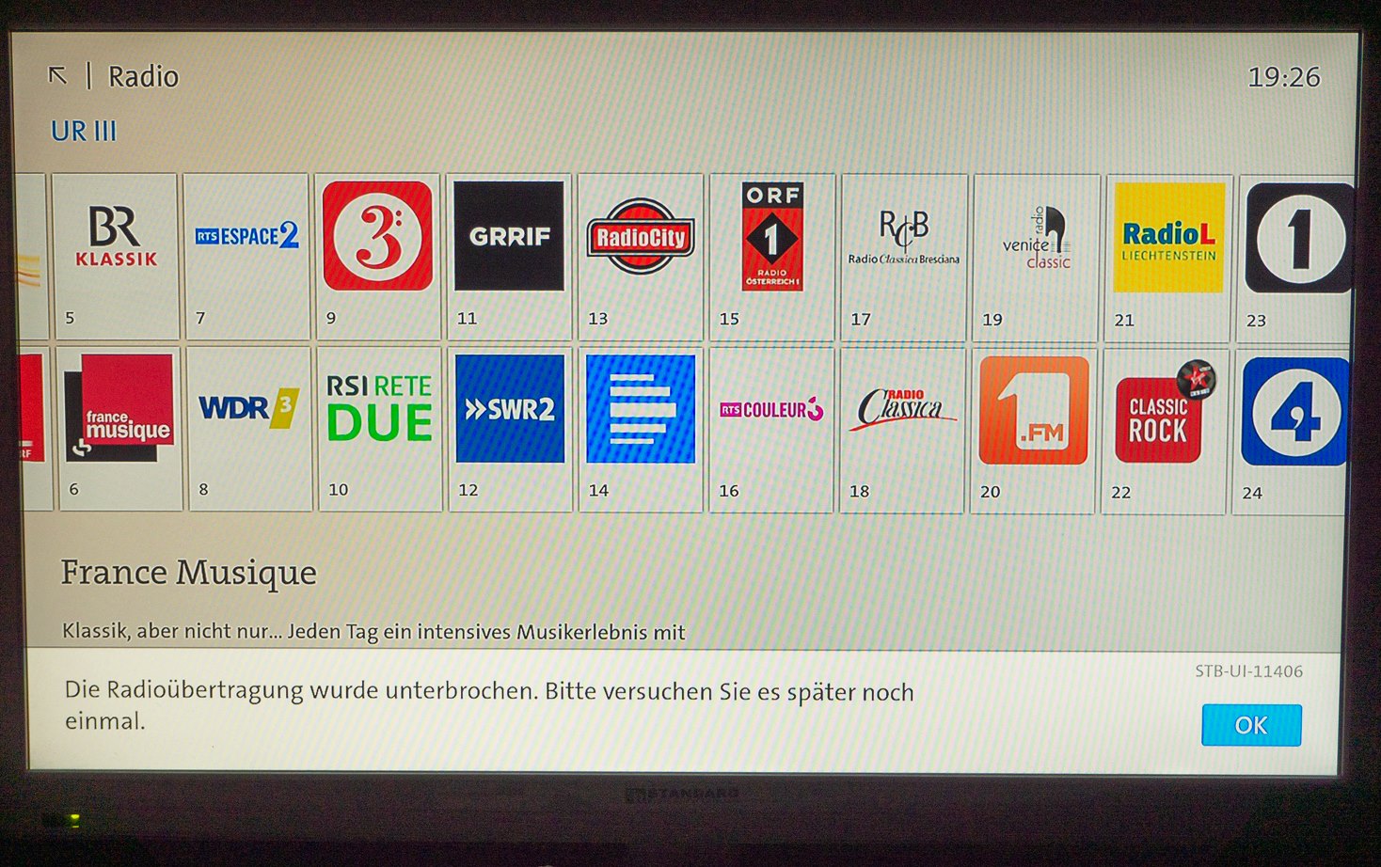Screen dimensions: 1381x867
Task: Tune to Virgin Classic Rock station
Action: point(1164,432)
